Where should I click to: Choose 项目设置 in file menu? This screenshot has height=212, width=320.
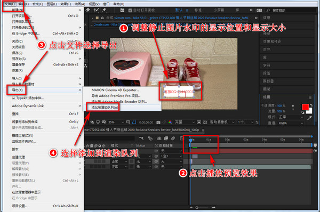click(44, 206)
